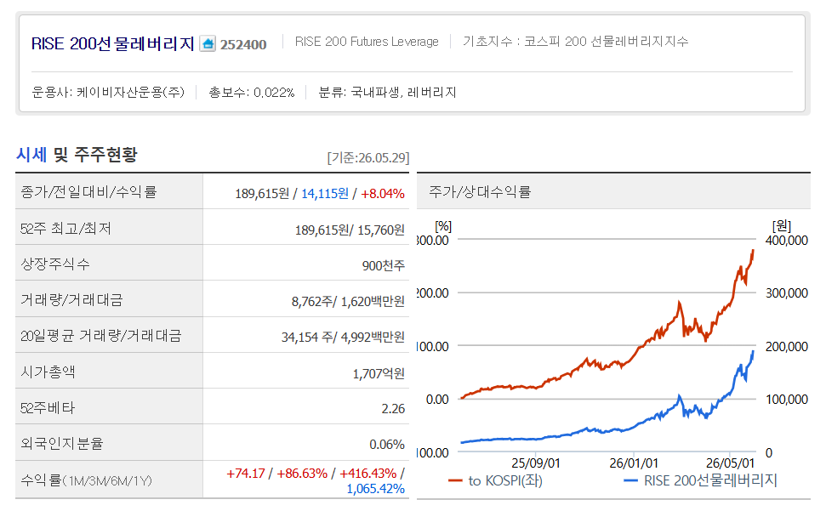Click the 3M return +86.63%
Screen dimensions: 826x528
pos(302,474)
